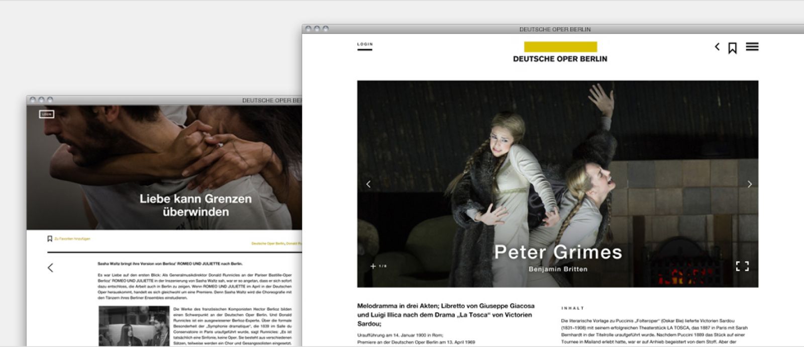804x347 pixels.
Task: Enter fullscreen on the Peter Grimes slideshow
Action: (742, 266)
